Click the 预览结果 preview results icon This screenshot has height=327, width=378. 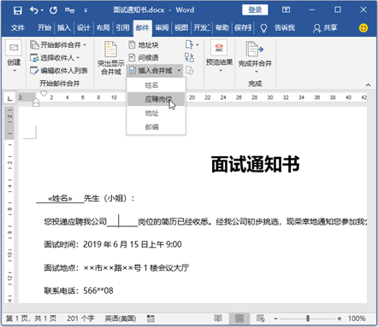(219, 48)
